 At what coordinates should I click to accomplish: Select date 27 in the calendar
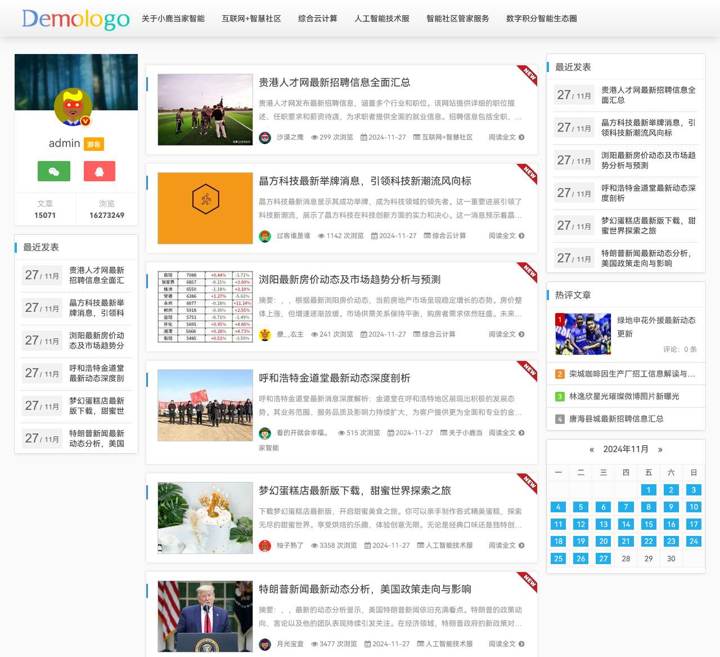603,558
